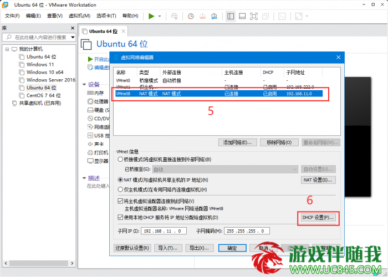Click the 子网掩码 input field
Image resolution: width=388 pixels, height=277 pixels.
coord(247,231)
